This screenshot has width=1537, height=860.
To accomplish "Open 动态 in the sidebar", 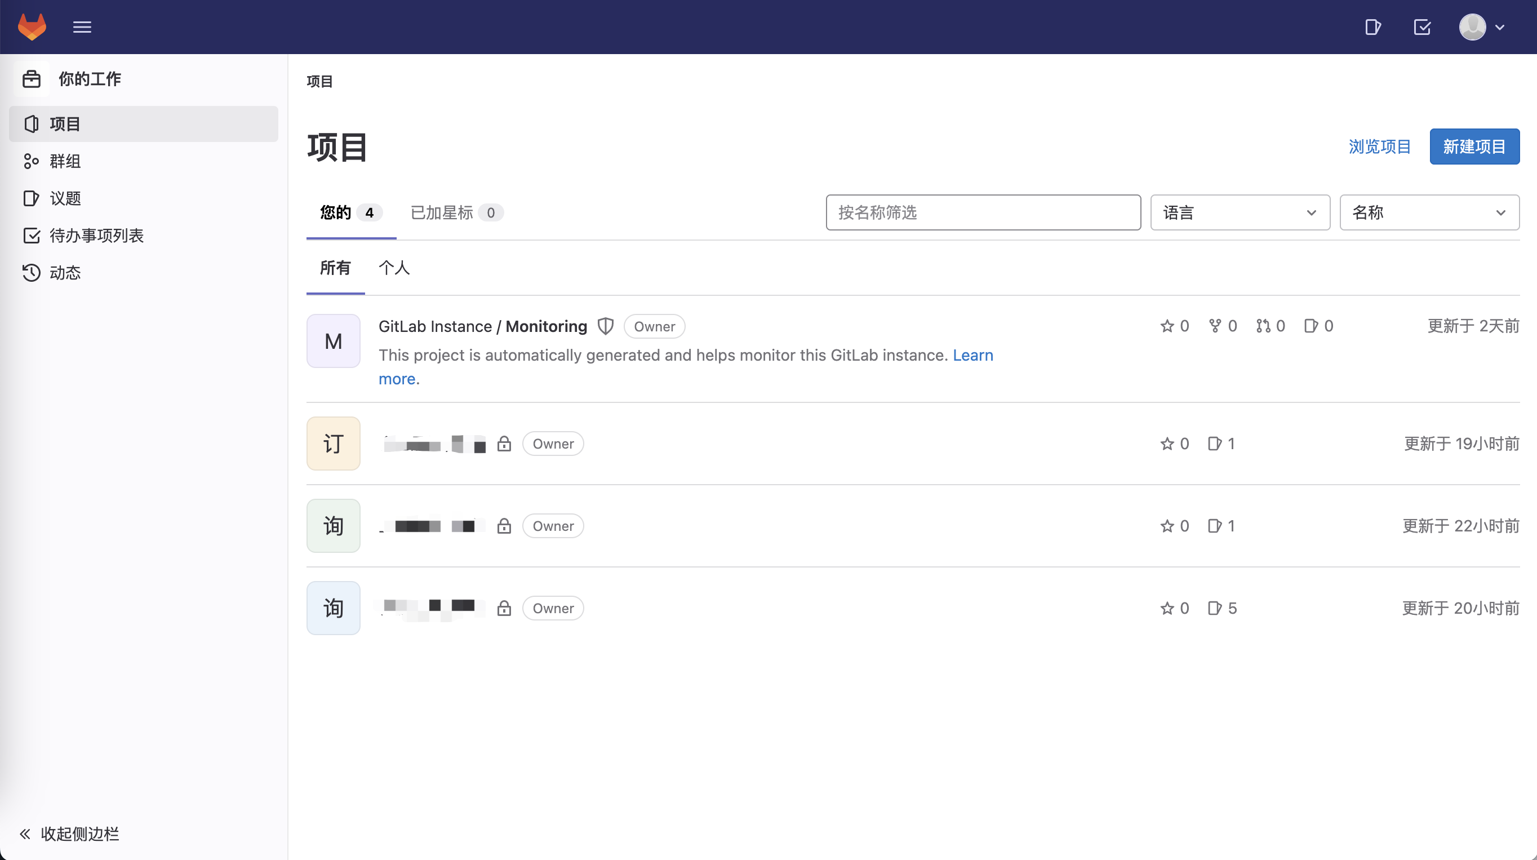I will pos(143,273).
